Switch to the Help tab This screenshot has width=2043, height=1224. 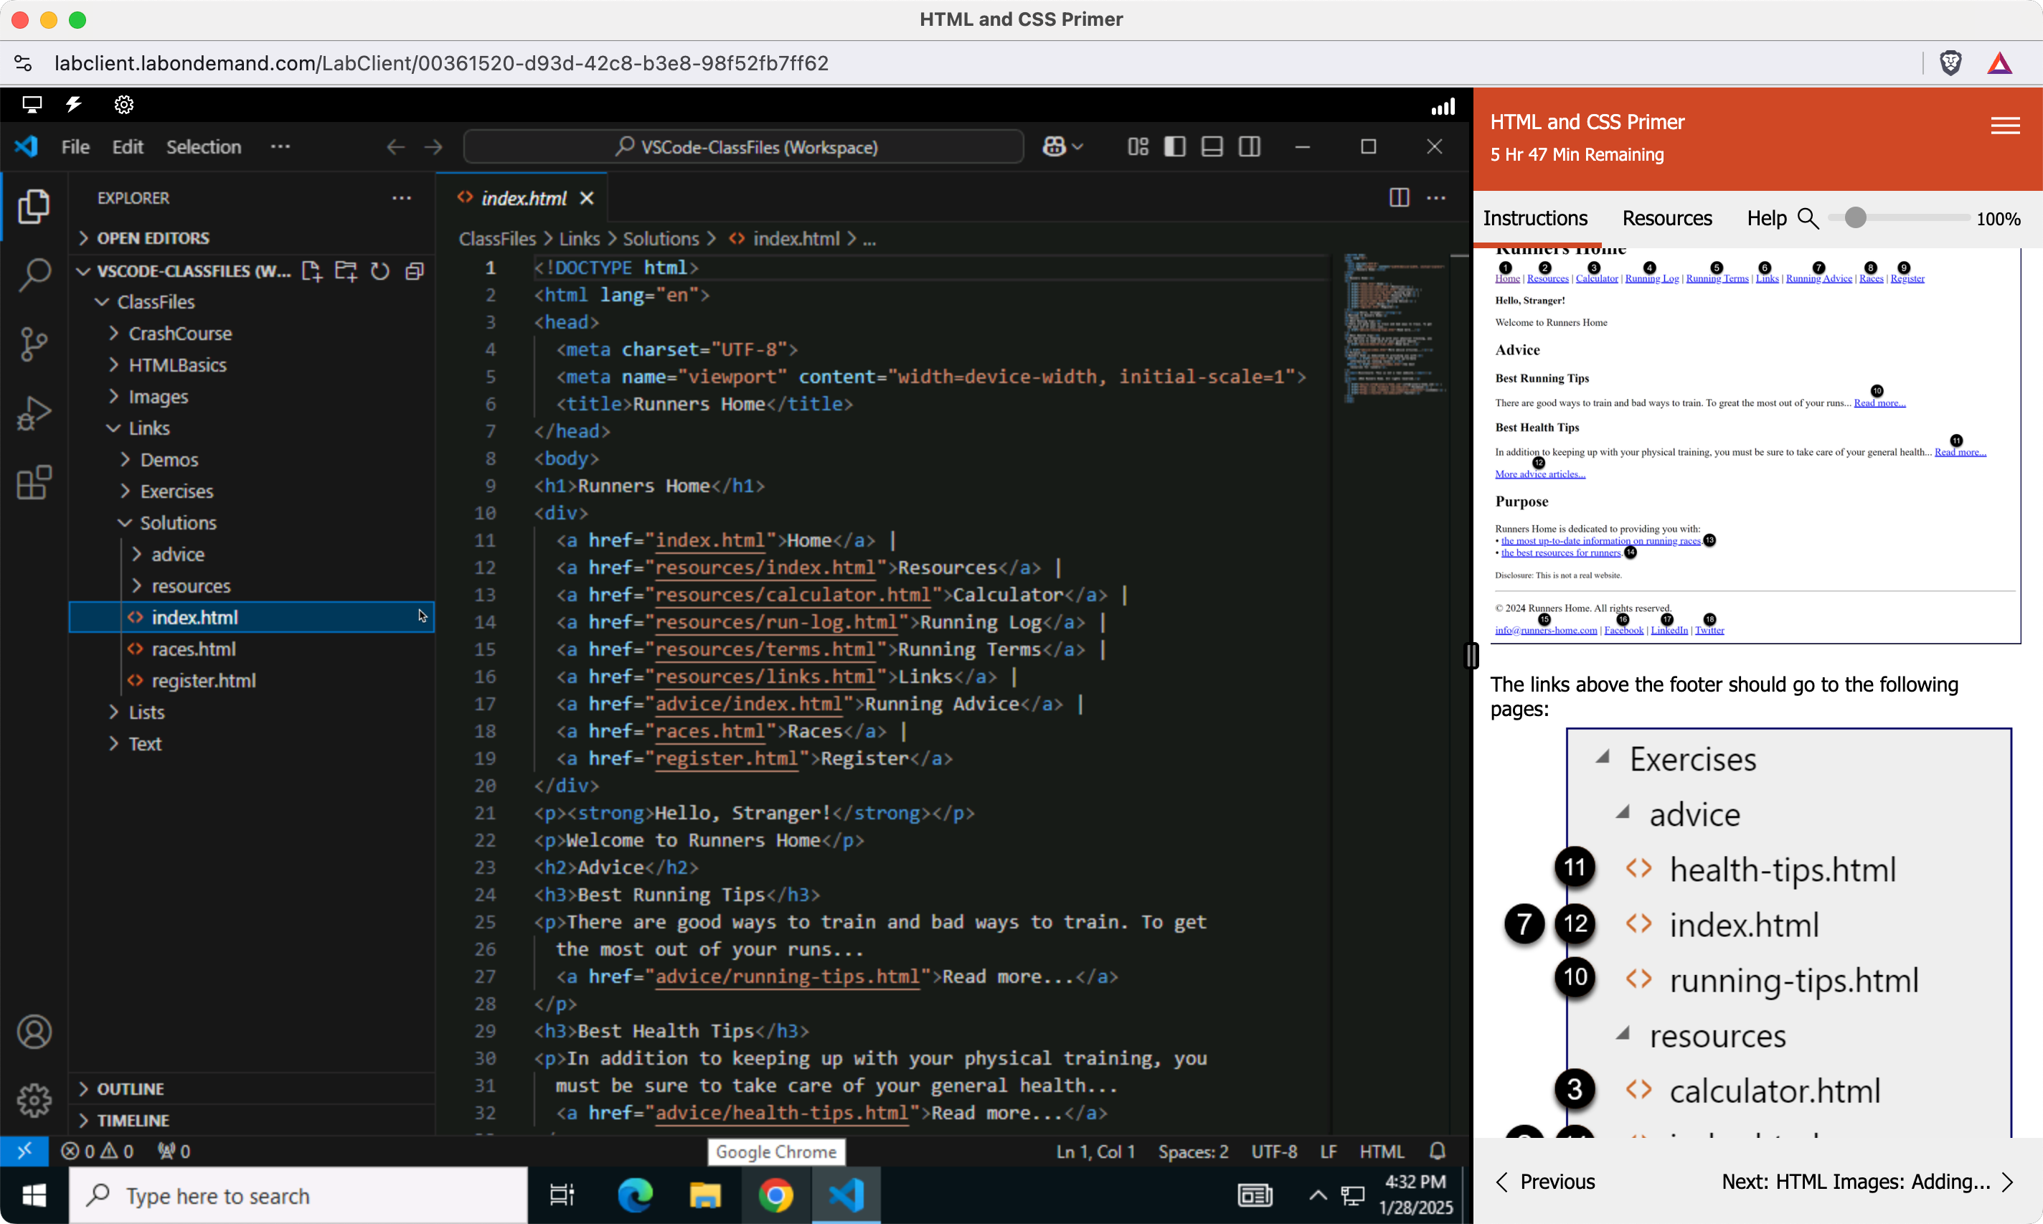1766,219
